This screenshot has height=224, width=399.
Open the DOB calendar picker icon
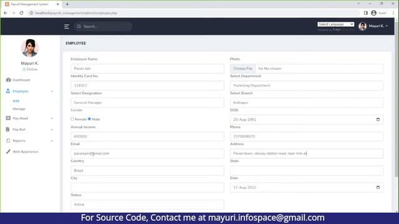pos(378,119)
